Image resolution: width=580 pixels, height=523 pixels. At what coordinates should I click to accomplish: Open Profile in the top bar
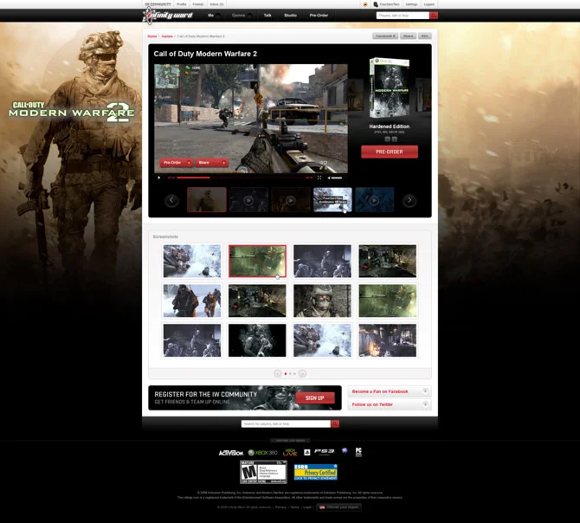[x=181, y=4]
